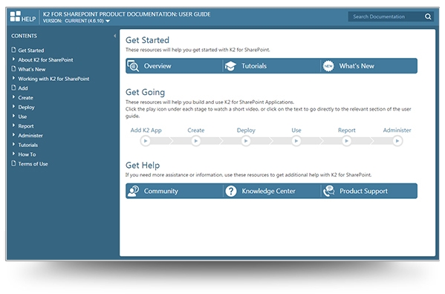The height and width of the screenshot is (294, 445).
Task: Click the Knowledge Center question mark icon
Action: pyautogui.click(x=231, y=191)
